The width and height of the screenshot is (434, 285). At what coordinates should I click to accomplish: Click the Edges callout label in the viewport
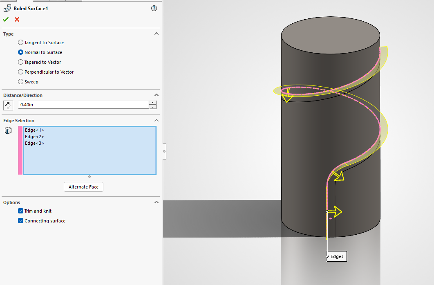337,256
